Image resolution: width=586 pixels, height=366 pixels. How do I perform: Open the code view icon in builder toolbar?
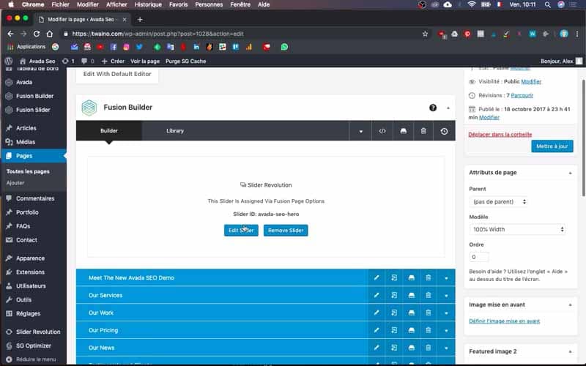(x=382, y=131)
